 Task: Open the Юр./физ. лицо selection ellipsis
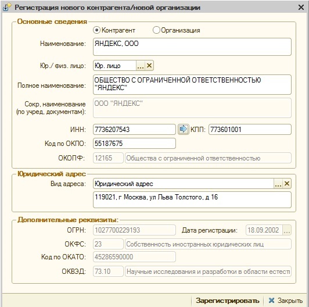pos(141,66)
